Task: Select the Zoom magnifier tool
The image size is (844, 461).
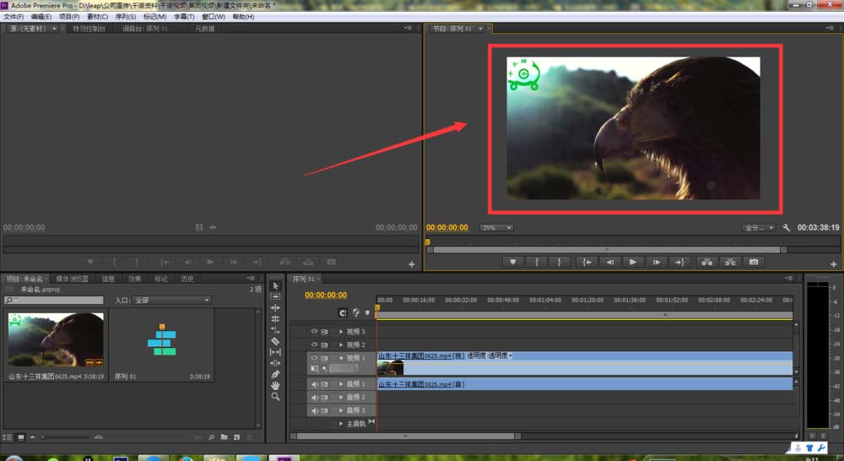Action: pos(276,396)
